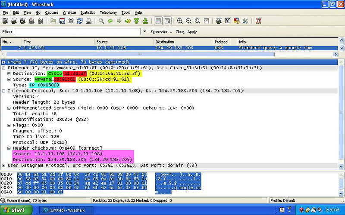This screenshot has height=215, width=345.
Task: Go forward in packet history arrow
Action: click(119, 21)
